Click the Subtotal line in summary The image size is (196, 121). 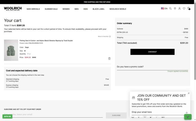(x=153, y=29)
